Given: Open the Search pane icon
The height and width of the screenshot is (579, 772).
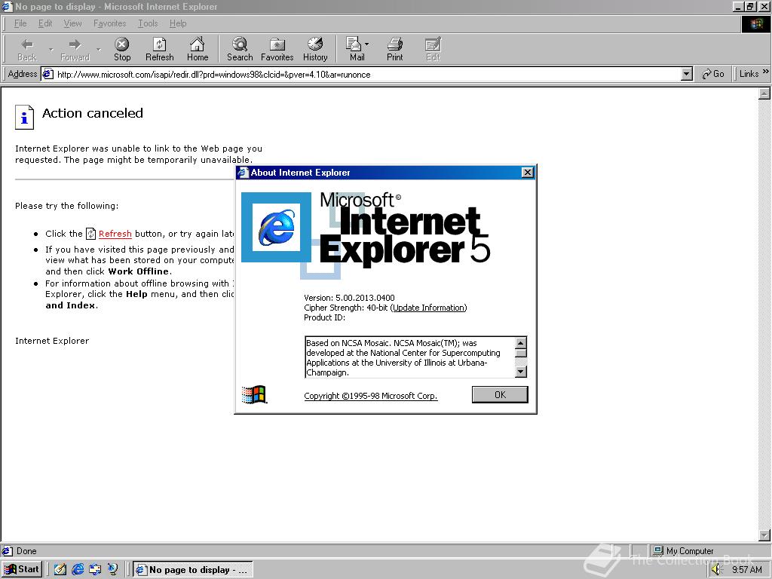Looking at the screenshot, I should click(x=240, y=49).
